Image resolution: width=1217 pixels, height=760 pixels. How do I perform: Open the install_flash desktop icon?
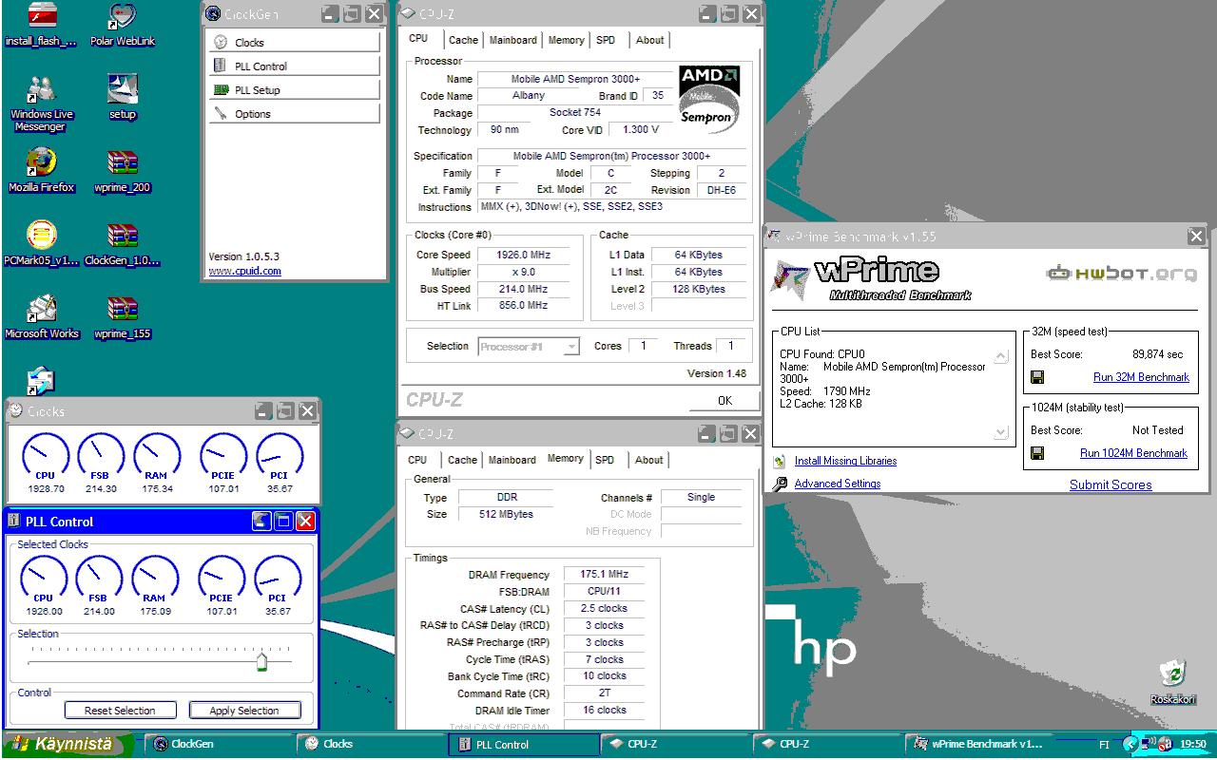click(x=41, y=24)
